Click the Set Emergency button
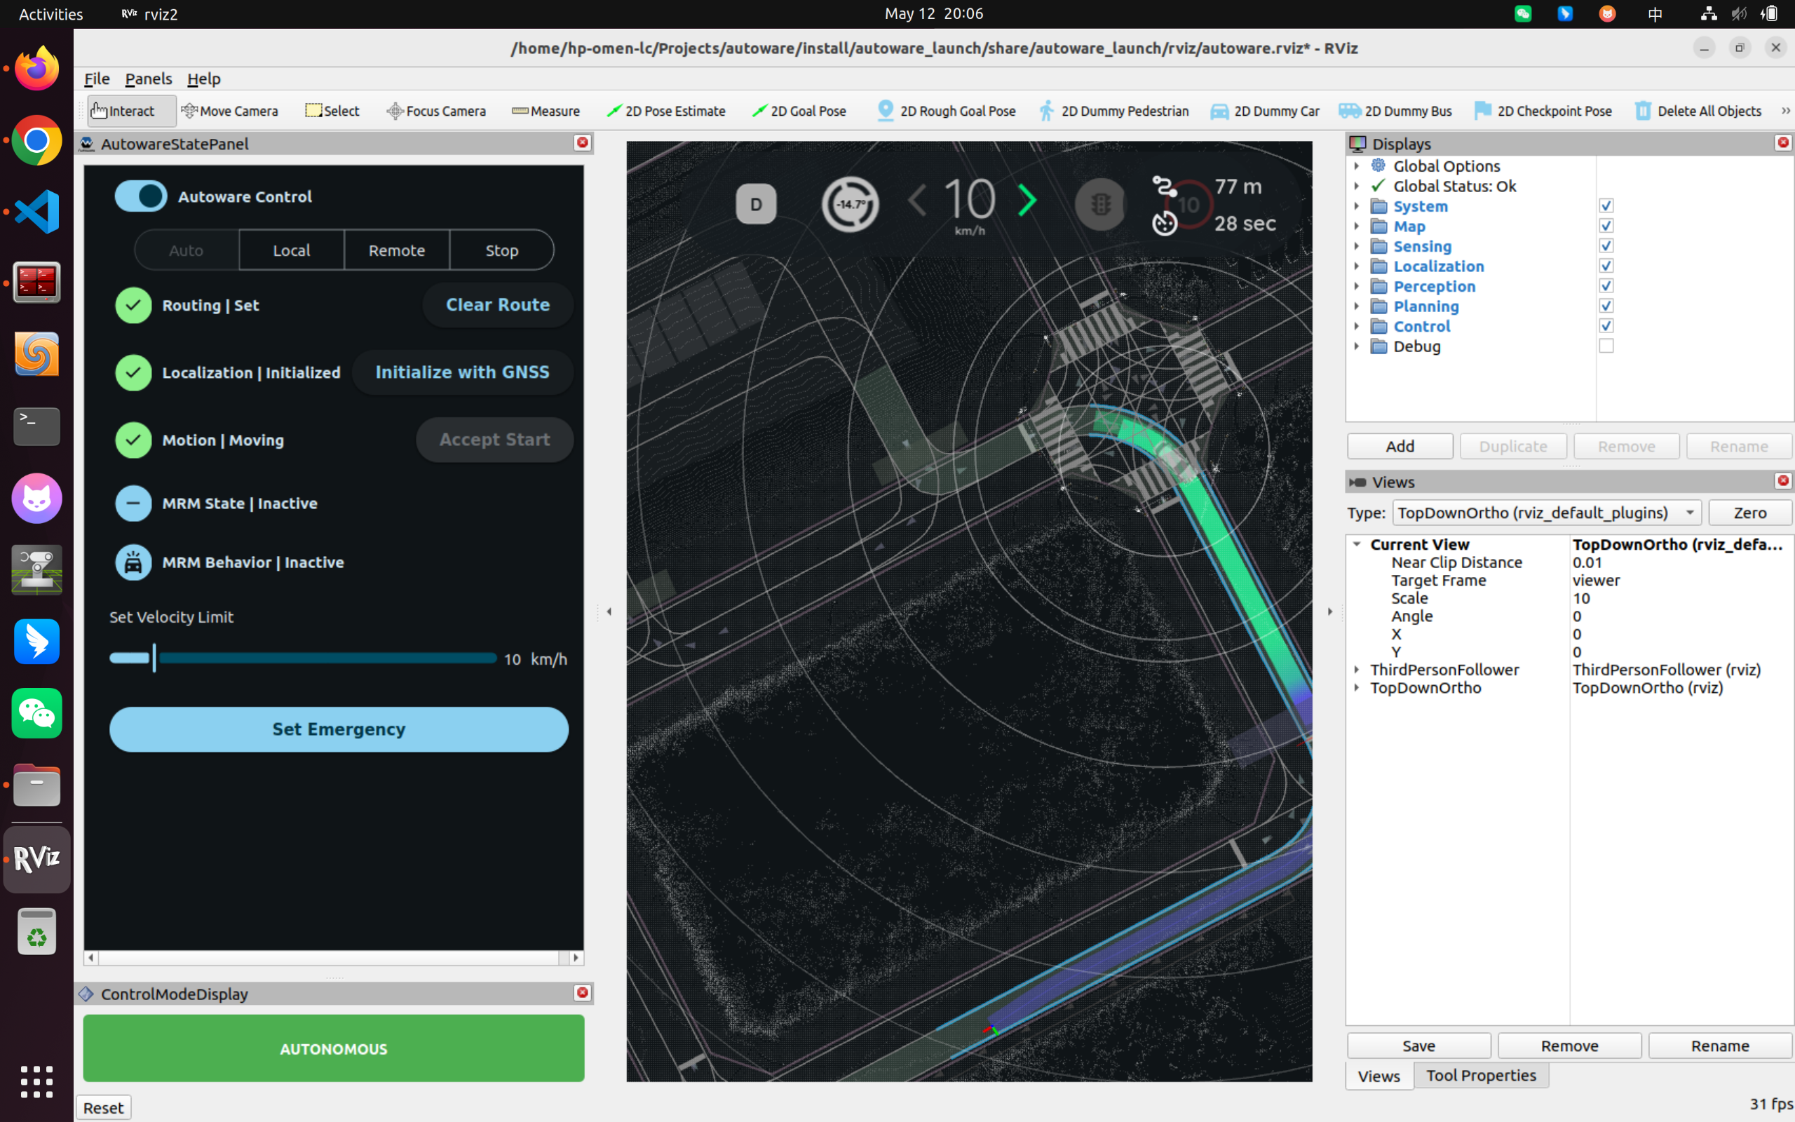 tap(339, 729)
